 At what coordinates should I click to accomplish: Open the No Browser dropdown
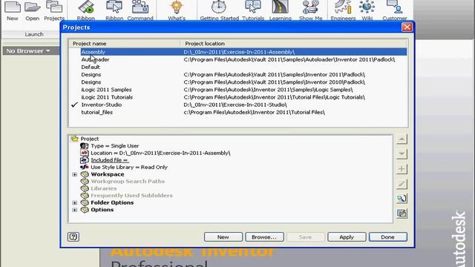click(28, 51)
